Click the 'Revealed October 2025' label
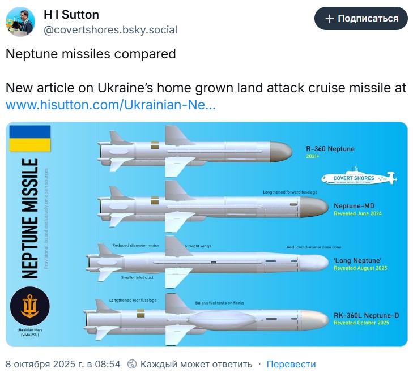This screenshot has width=413, height=373. (x=360, y=323)
